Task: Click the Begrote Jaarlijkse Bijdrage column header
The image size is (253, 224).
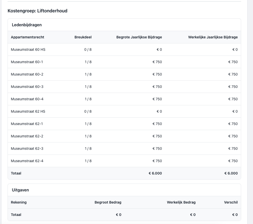Action: [139, 37]
